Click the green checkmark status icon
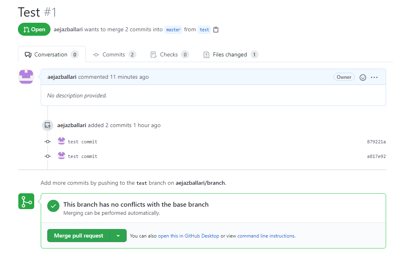This screenshot has width=393, height=255. (53, 206)
